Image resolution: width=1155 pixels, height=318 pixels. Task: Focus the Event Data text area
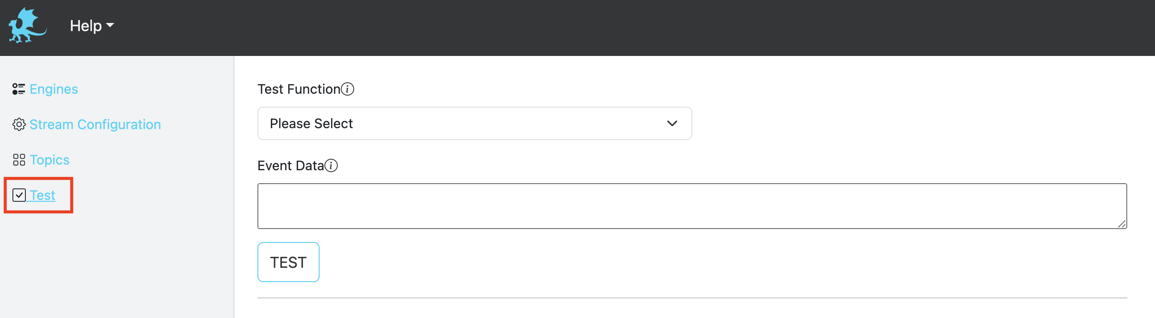(692, 206)
